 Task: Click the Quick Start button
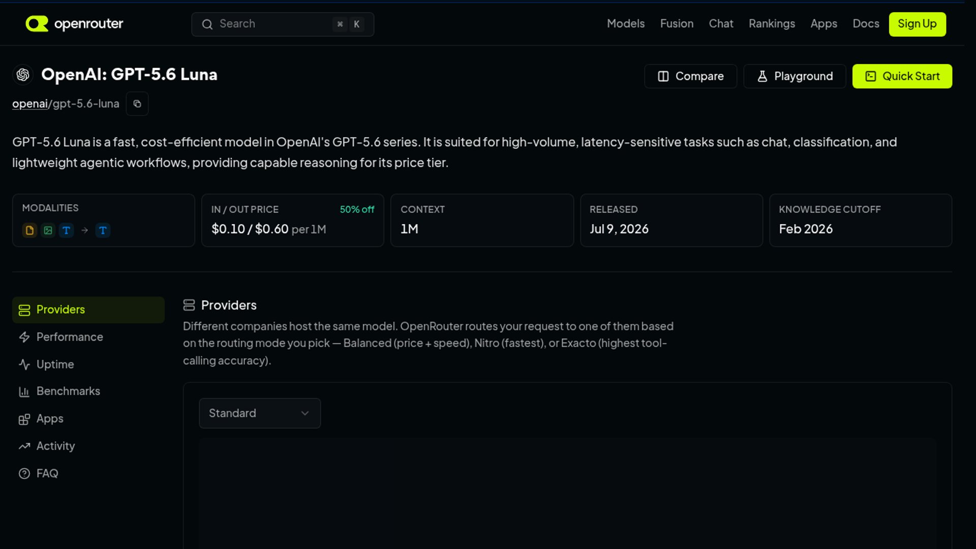902,76
